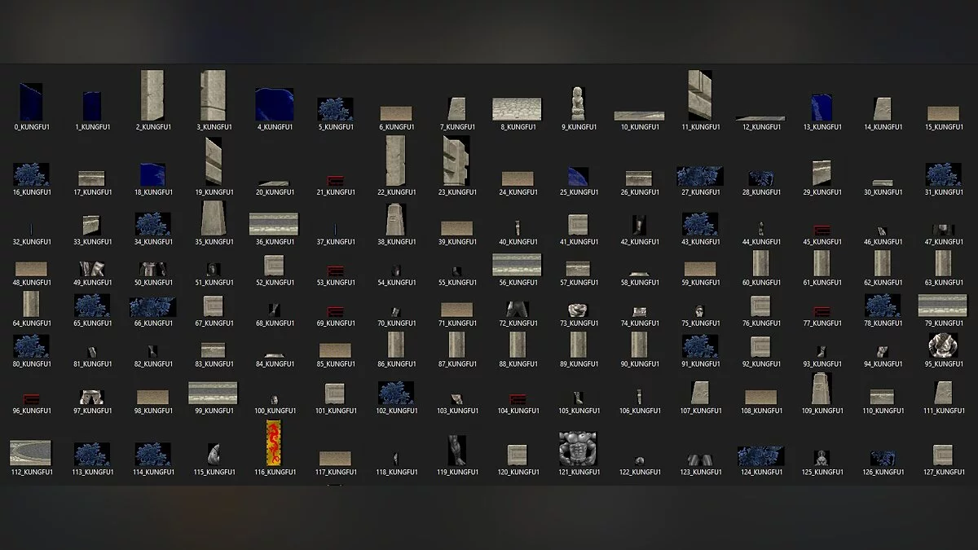Open the 8_KUNGFU1 stone floor texture

click(517, 109)
